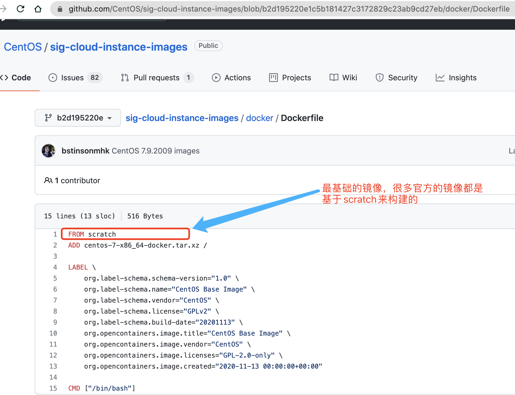Screen dimensions: 515x395
Task: Open bstinsonmhk author profile link
Action: click(x=86, y=151)
